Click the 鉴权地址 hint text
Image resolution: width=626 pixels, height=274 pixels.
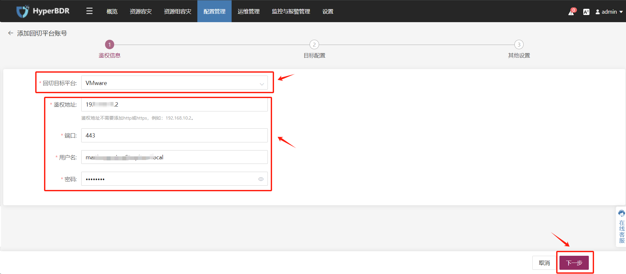(x=138, y=118)
